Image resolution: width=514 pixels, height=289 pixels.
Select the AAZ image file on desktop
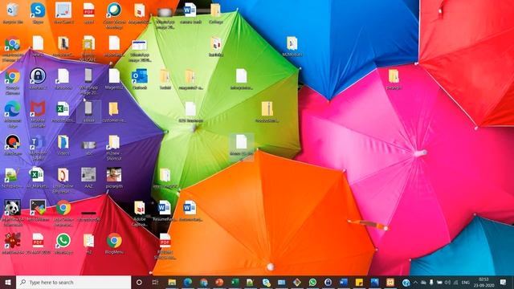click(x=88, y=177)
